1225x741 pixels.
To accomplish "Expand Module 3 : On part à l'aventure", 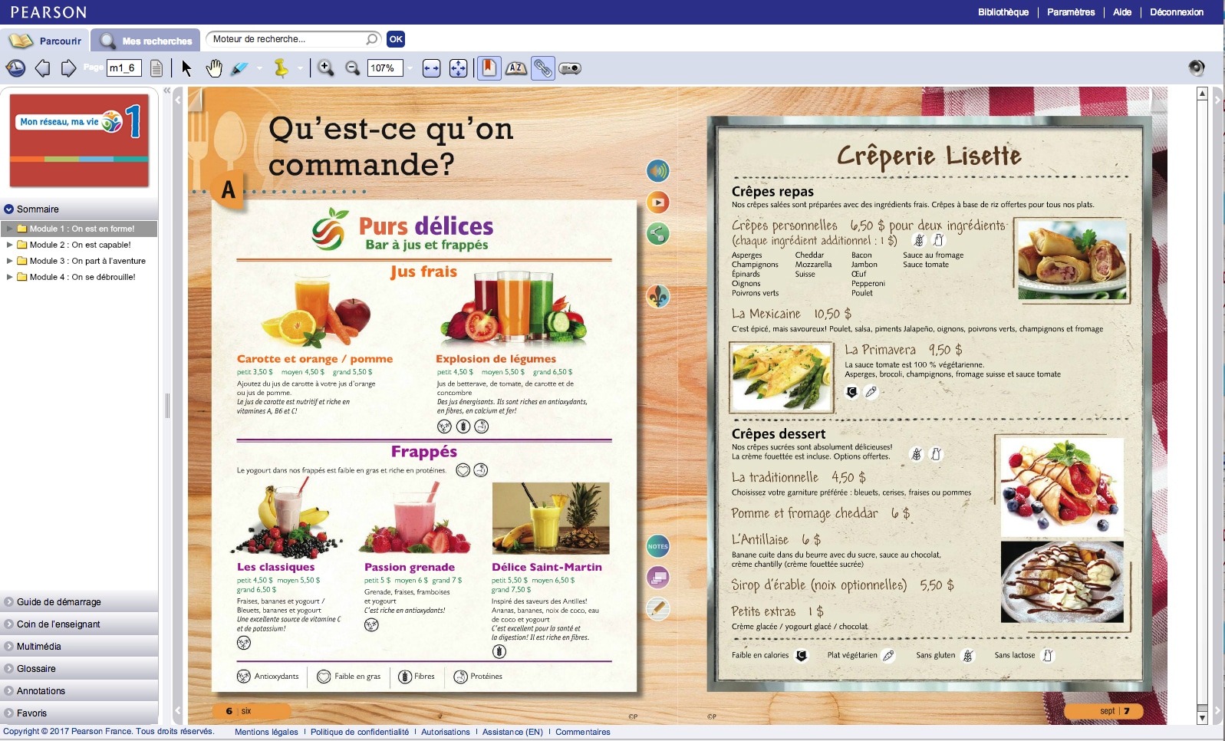I will point(10,261).
